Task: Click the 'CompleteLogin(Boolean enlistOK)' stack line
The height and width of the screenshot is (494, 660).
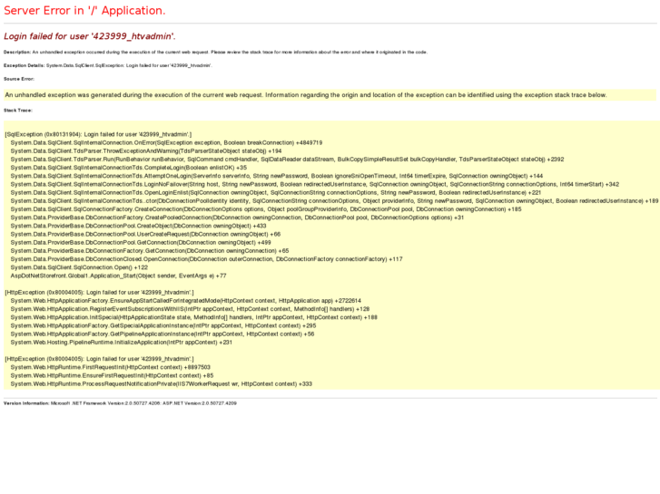Action: (129, 168)
